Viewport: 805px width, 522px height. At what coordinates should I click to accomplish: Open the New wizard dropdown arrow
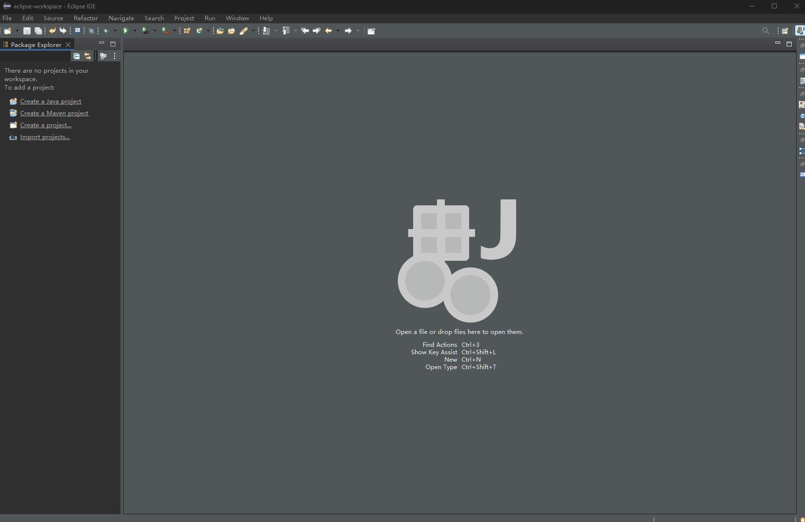pyautogui.click(x=17, y=31)
